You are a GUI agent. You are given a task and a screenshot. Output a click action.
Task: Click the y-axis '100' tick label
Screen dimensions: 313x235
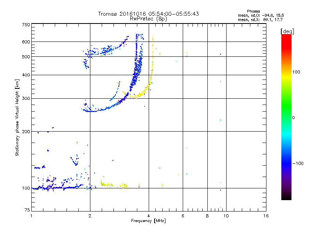point(26,188)
